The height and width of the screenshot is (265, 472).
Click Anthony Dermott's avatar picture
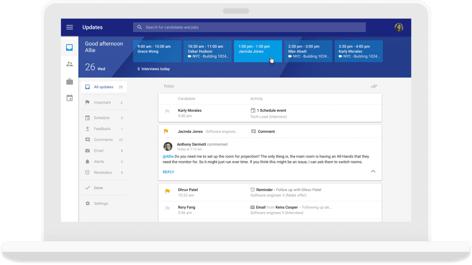[168, 147]
